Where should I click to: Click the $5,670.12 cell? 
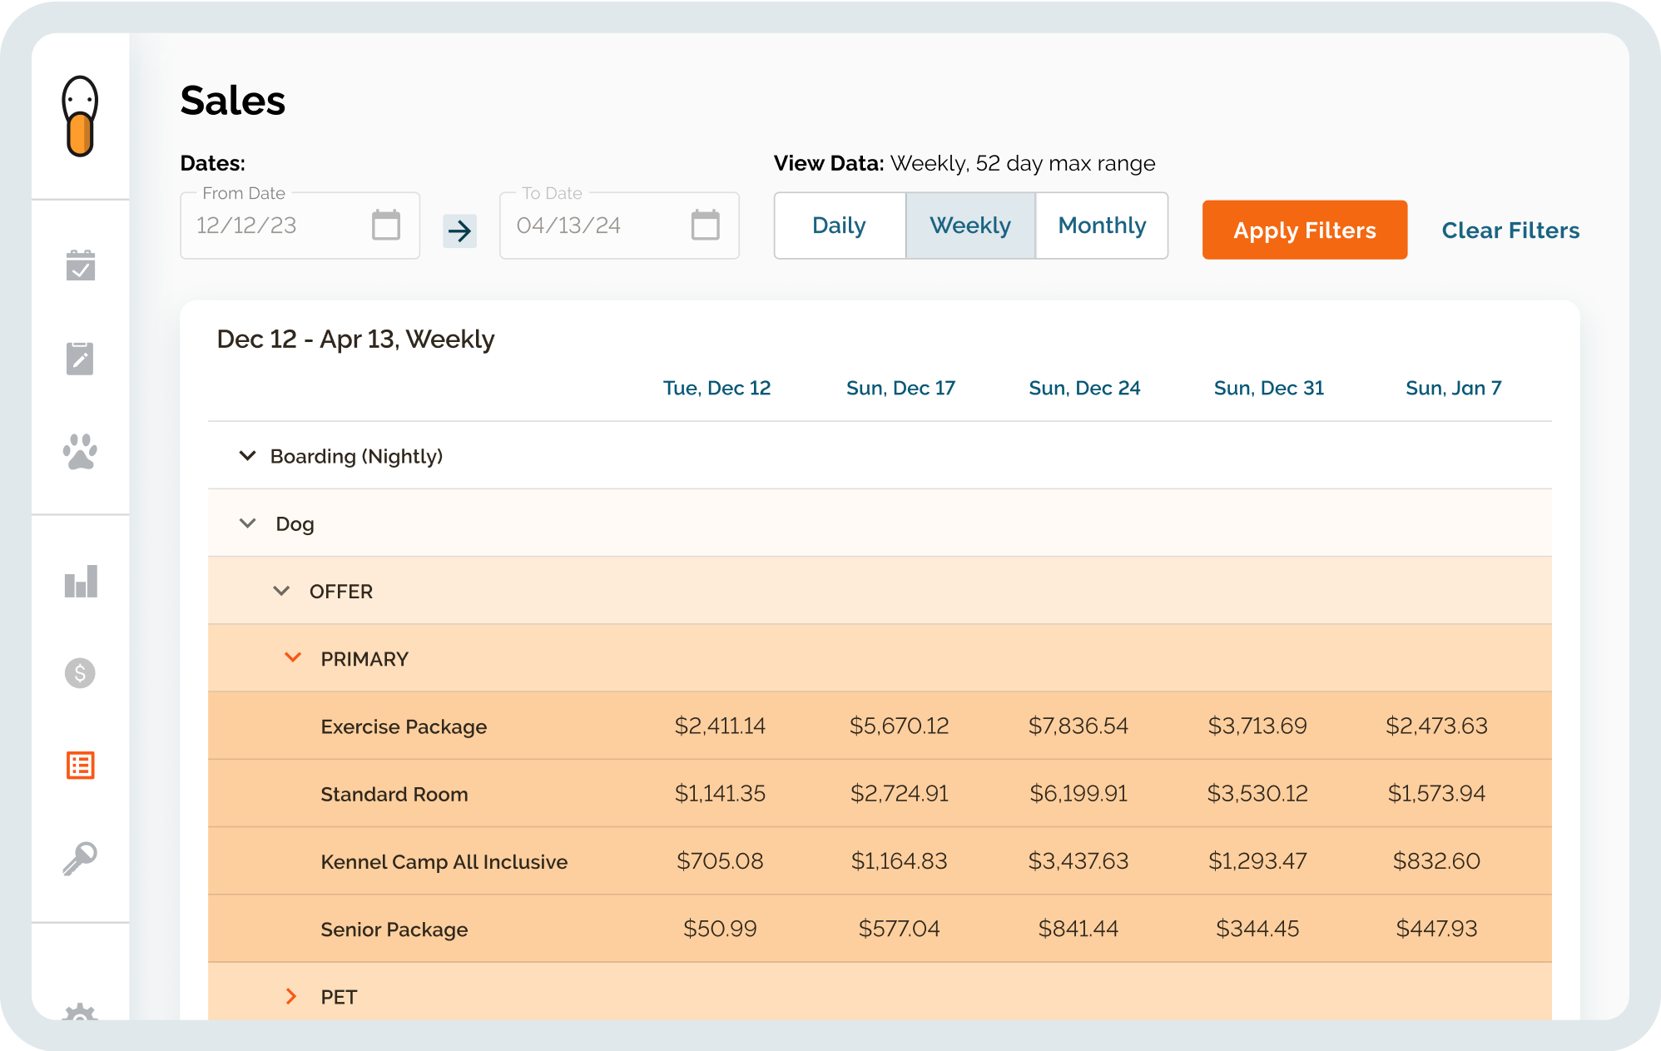click(899, 726)
